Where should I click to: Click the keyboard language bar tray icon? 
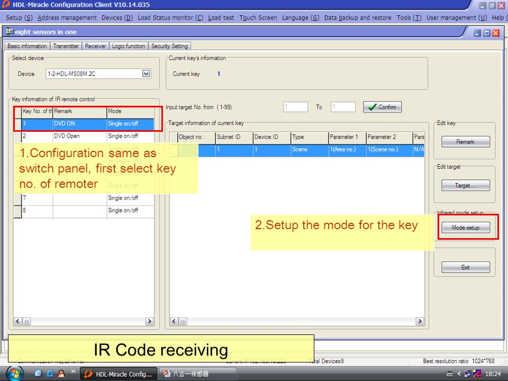(449, 374)
